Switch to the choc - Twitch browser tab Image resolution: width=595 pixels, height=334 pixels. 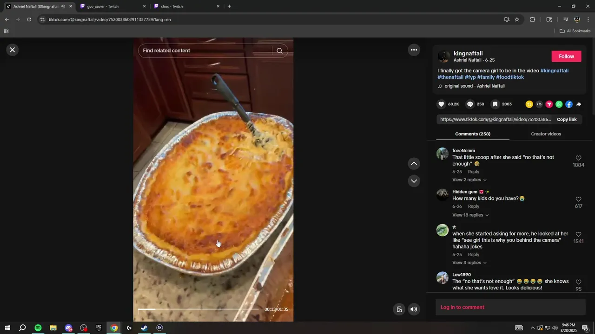click(x=186, y=6)
